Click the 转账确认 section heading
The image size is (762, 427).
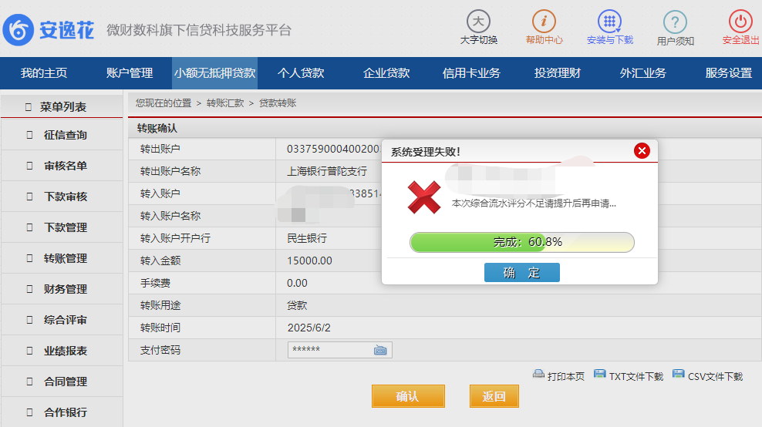pos(157,128)
